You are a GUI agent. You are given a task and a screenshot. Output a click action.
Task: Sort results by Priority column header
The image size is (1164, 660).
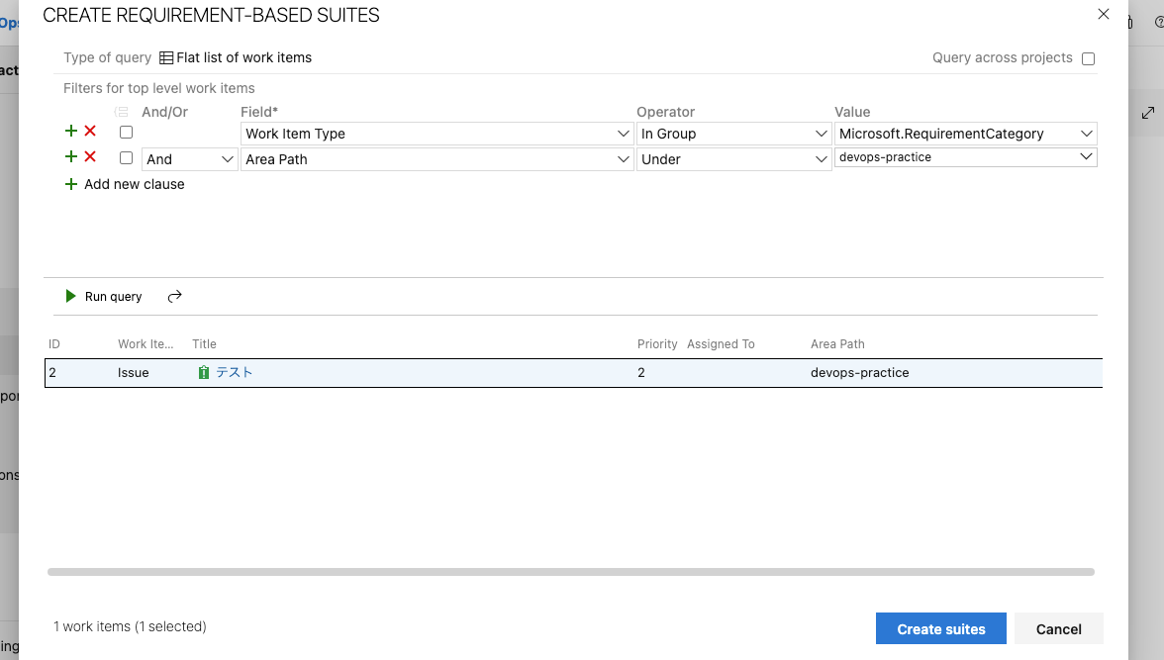click(x=657, y=344)
